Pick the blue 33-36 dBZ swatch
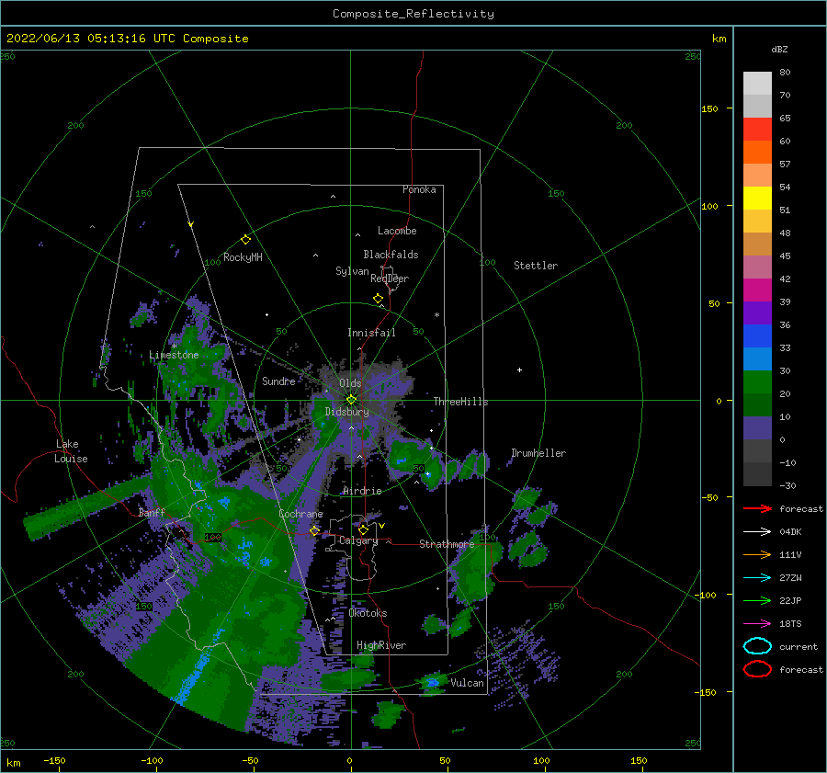The width and height of the screenshot is (827, 773). click(x=757, y=336)
